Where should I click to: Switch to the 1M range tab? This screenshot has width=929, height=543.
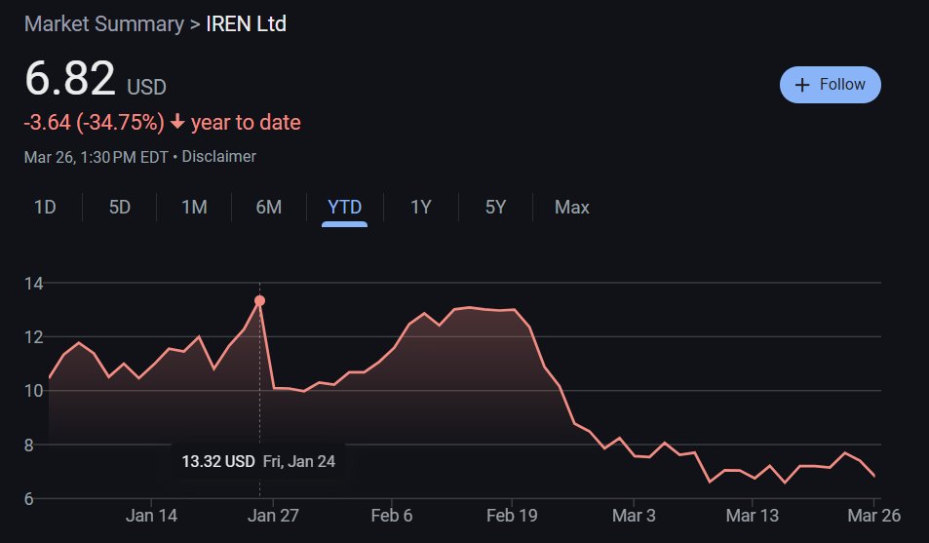click(194, 207)
